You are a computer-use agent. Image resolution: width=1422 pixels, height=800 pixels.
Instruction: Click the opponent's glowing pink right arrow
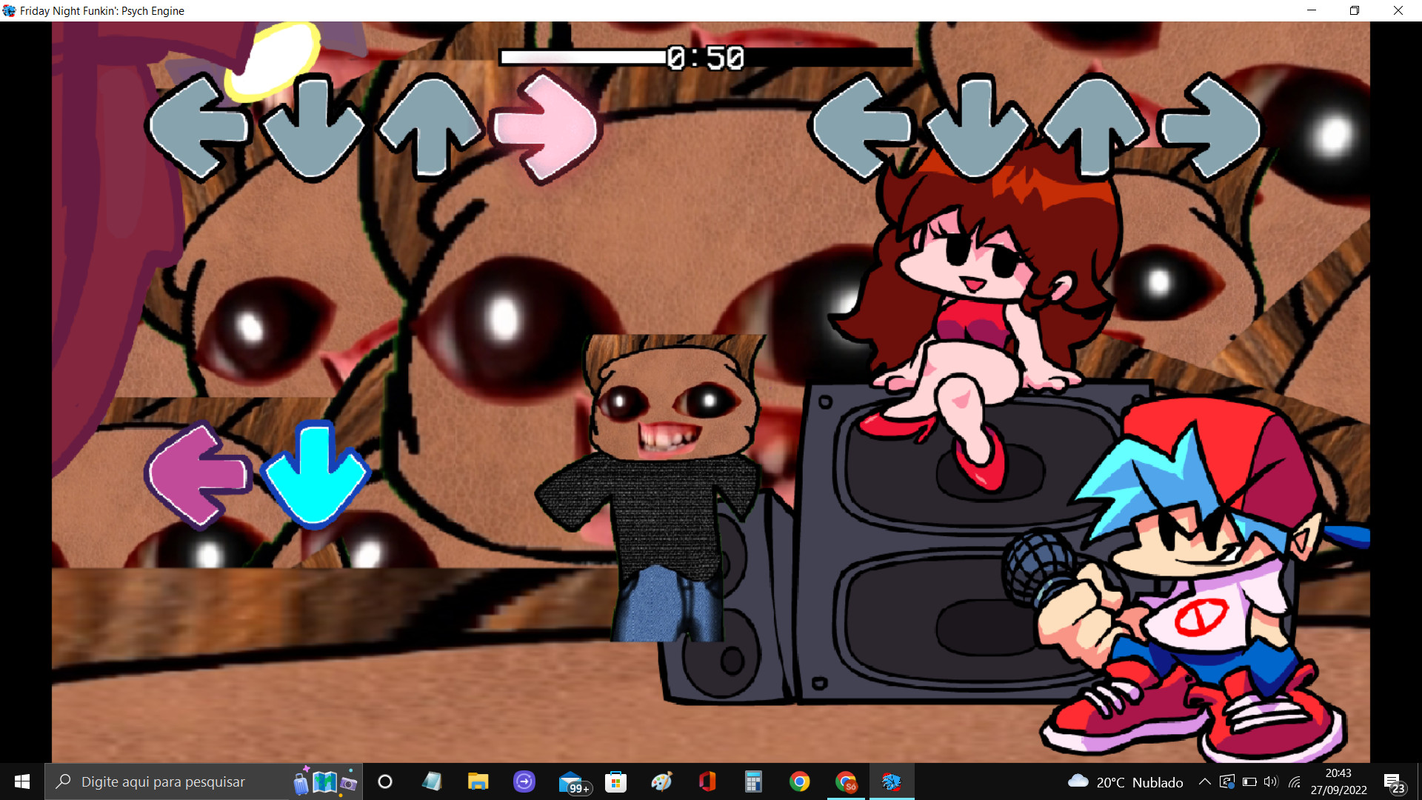[547, 127]
